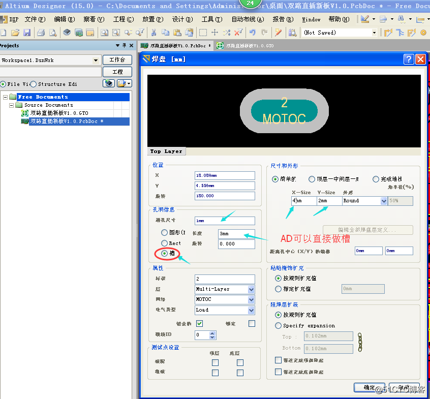Click the Print Preview icon
The height and width of the screenshot is (399, 430).
[53, 33]
